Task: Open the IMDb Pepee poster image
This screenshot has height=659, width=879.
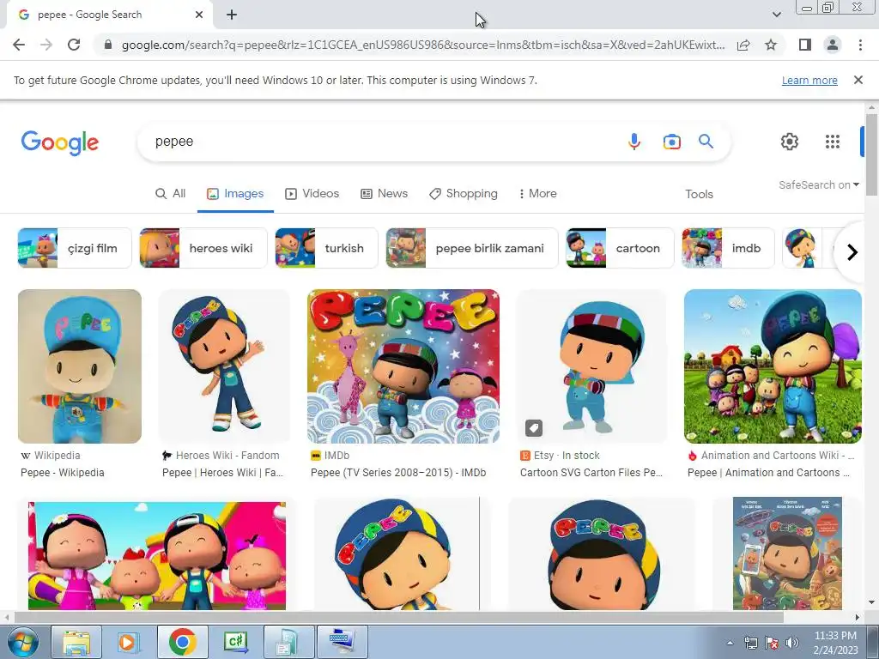Action: (x=403, y=366)
